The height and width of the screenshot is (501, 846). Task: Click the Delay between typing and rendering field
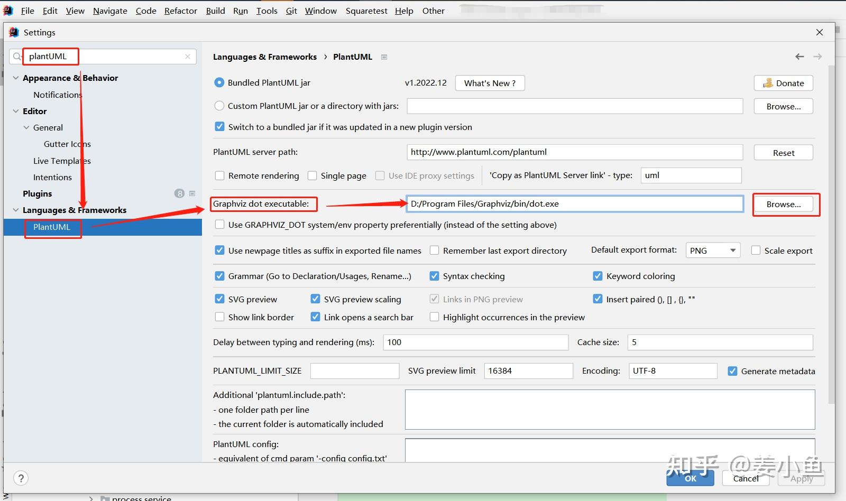(475, 342)
